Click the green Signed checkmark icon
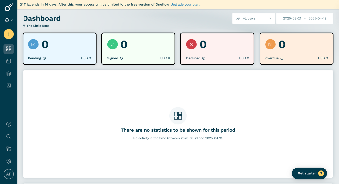 pyautogui.click(x=113, y=45)
